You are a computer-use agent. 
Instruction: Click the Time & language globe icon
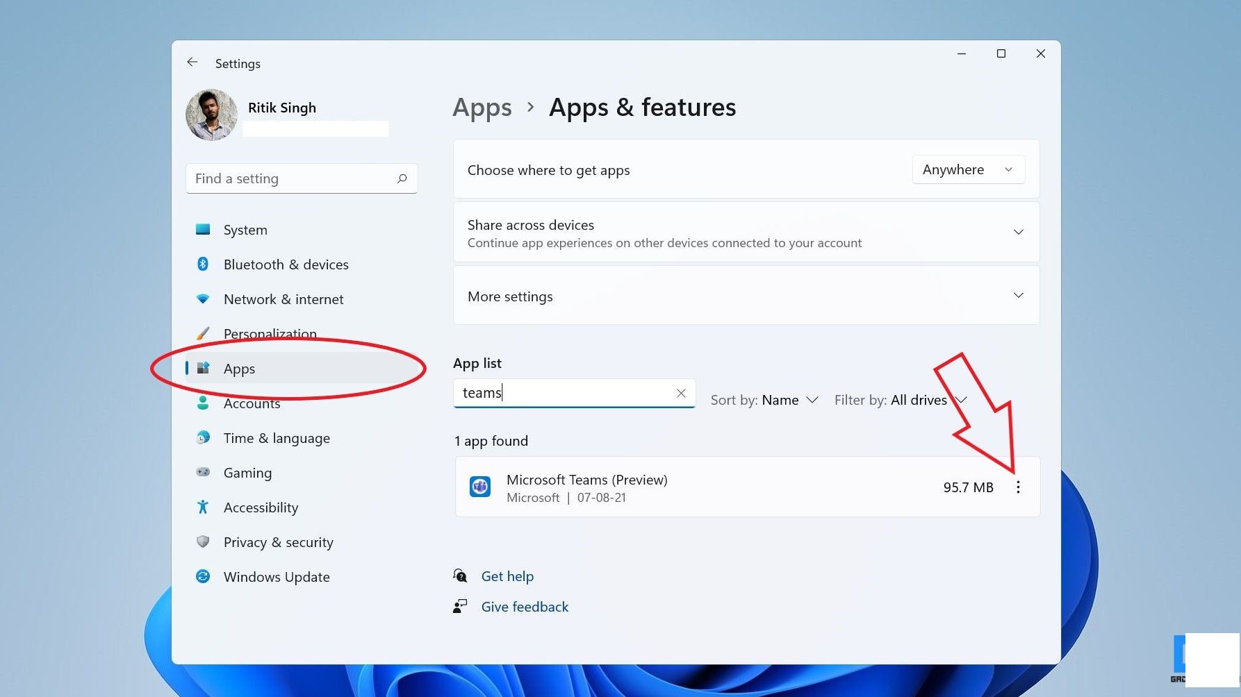[x=203, y=437]
